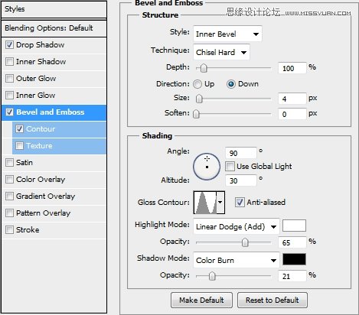Select the Stroke style row
This screenshot has width=359, height=315.
pyautogui.click(x=54, y=230)
